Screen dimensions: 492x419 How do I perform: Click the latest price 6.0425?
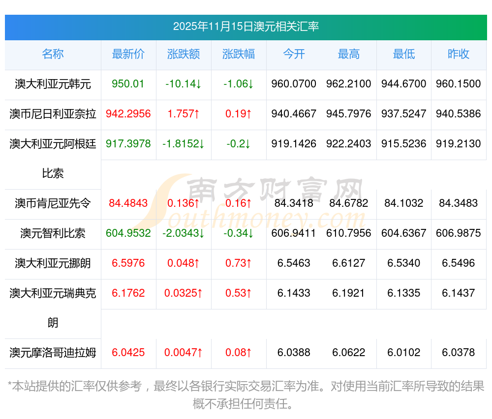click(128, 353)
